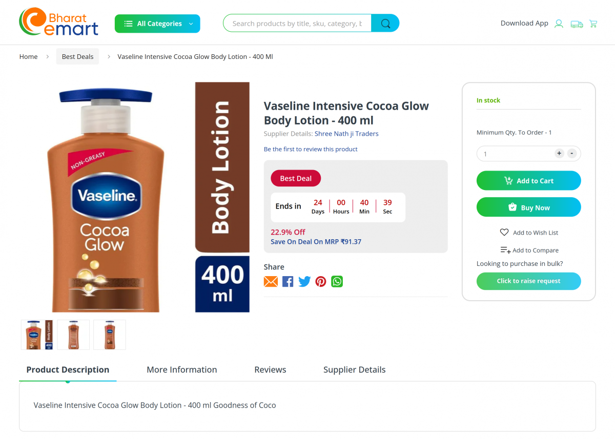
Task: Click the Add to Cart button
Action: click(x=528, y=181)
